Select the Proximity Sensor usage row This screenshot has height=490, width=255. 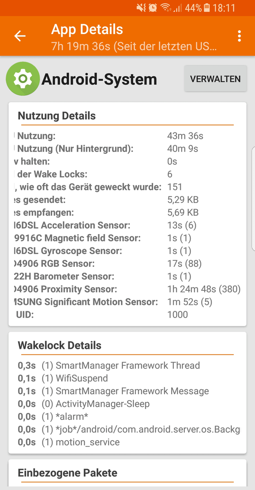pos(127,289)
